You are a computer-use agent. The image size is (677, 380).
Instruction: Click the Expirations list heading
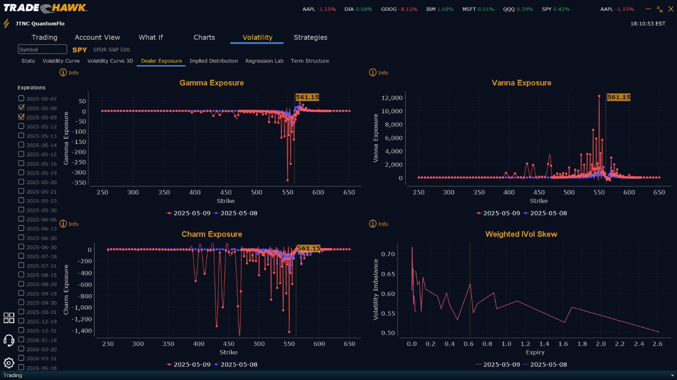(32, 87)
